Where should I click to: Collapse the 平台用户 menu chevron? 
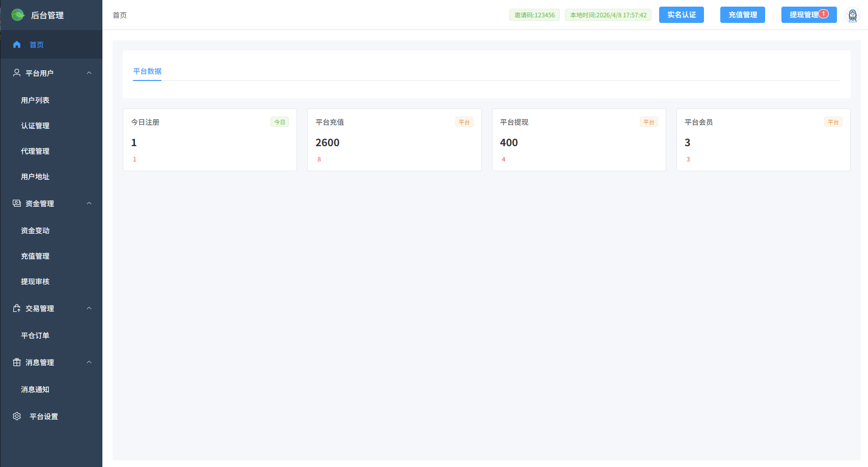[x=89, y=73]
